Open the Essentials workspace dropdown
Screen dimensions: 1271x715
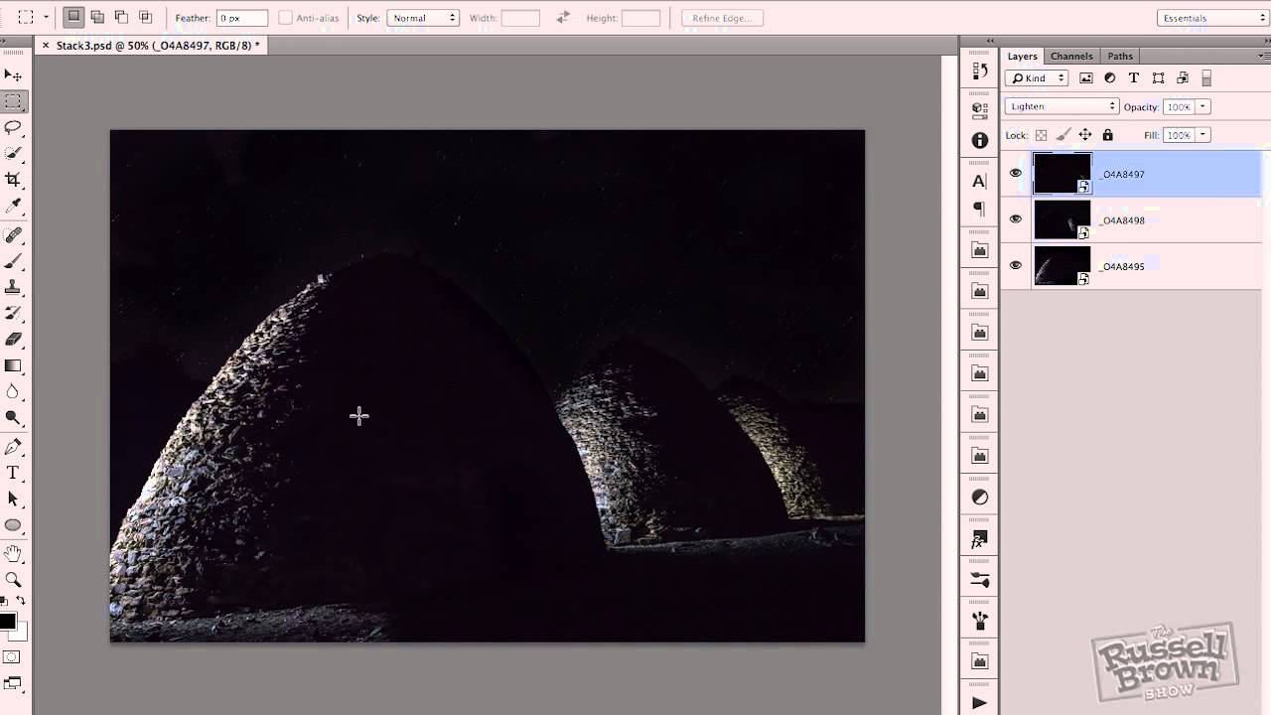1212,18
